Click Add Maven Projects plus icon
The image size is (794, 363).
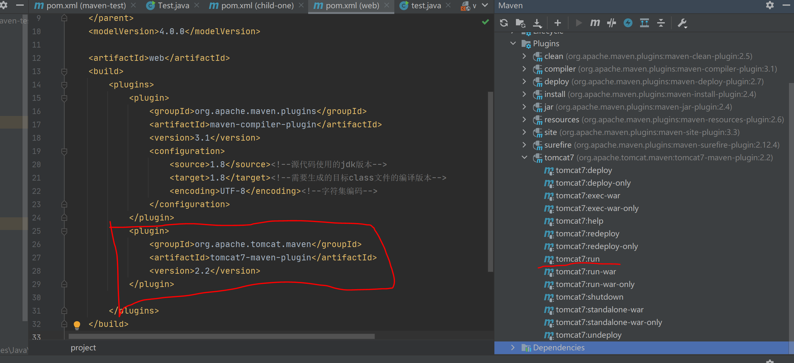pyautogui.click(x=558, y=23)
